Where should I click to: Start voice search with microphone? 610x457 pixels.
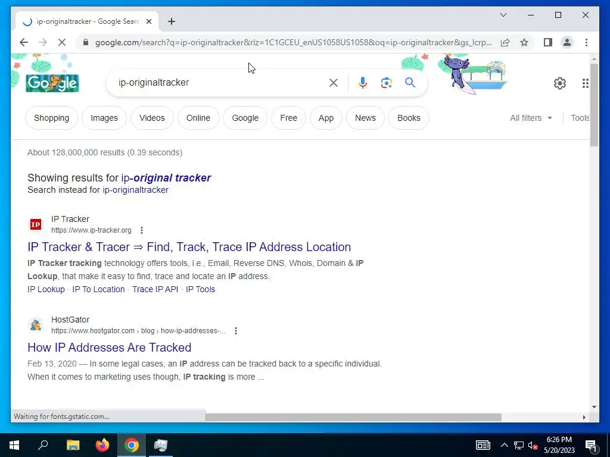point(363,82)
